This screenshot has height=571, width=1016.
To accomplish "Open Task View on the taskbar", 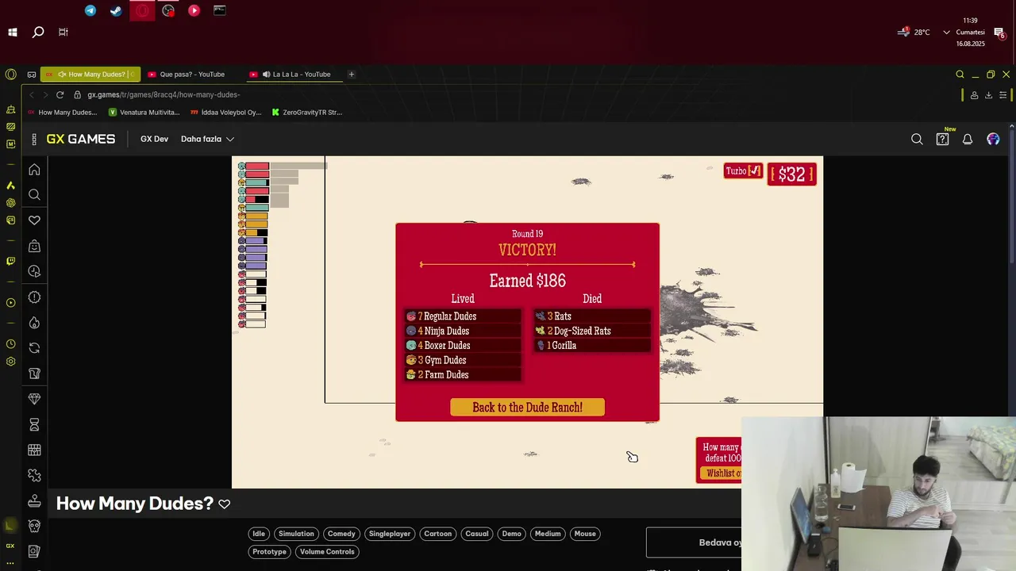I will [x=63, y=33].
